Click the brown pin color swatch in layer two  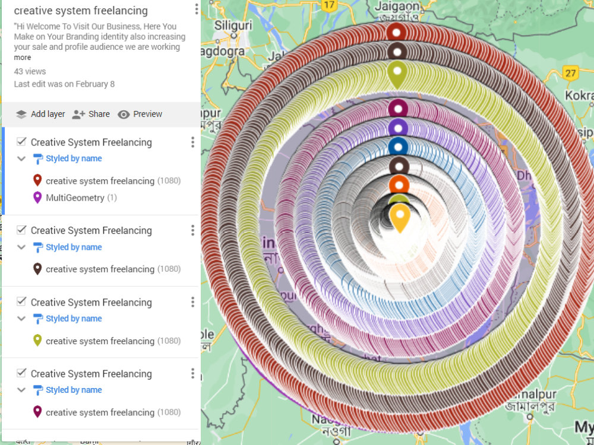click(x=37, y=269)
